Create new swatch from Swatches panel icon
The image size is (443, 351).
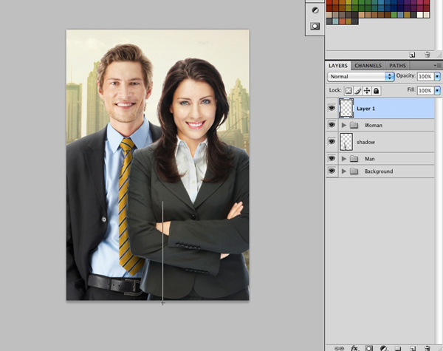413,54
